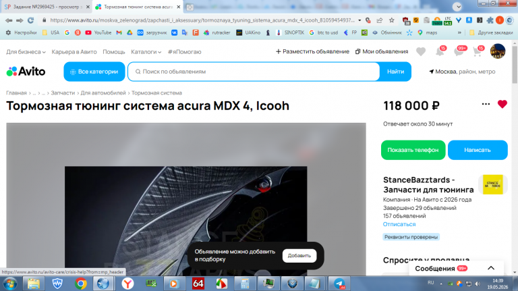Click the Отписаться link
518x291 pixels.
(399, 224)
